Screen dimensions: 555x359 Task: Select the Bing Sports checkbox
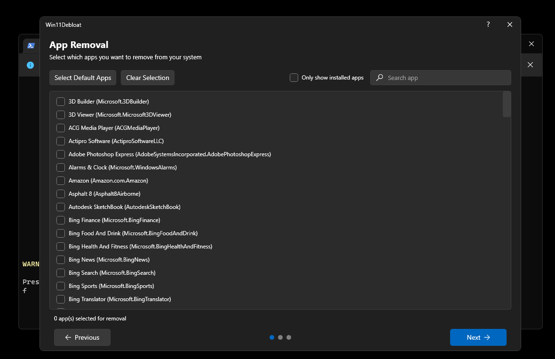[x=61, y=286]
